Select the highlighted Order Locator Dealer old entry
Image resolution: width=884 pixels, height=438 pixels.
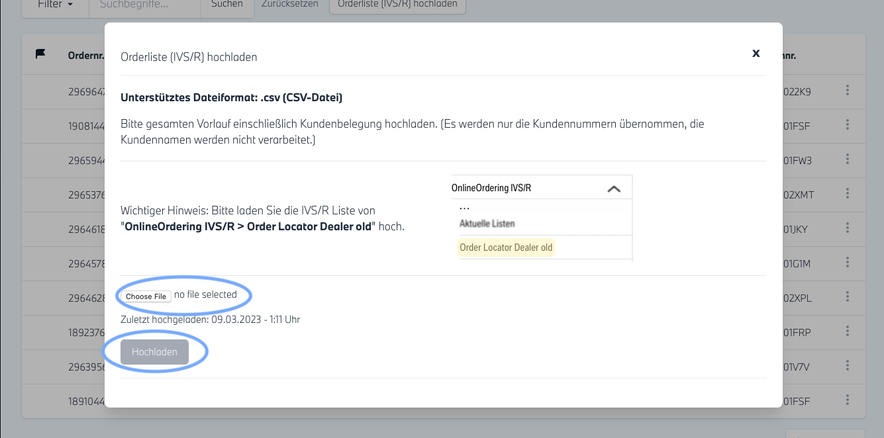point(506,247)
